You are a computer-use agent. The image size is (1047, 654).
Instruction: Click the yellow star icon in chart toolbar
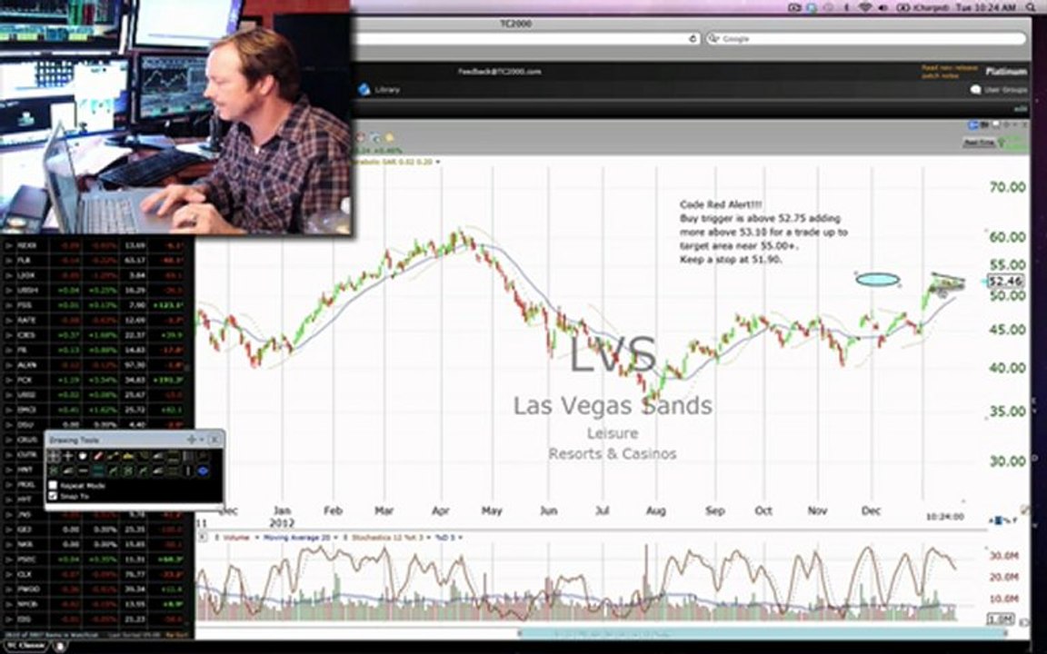[x=389, y=137]
